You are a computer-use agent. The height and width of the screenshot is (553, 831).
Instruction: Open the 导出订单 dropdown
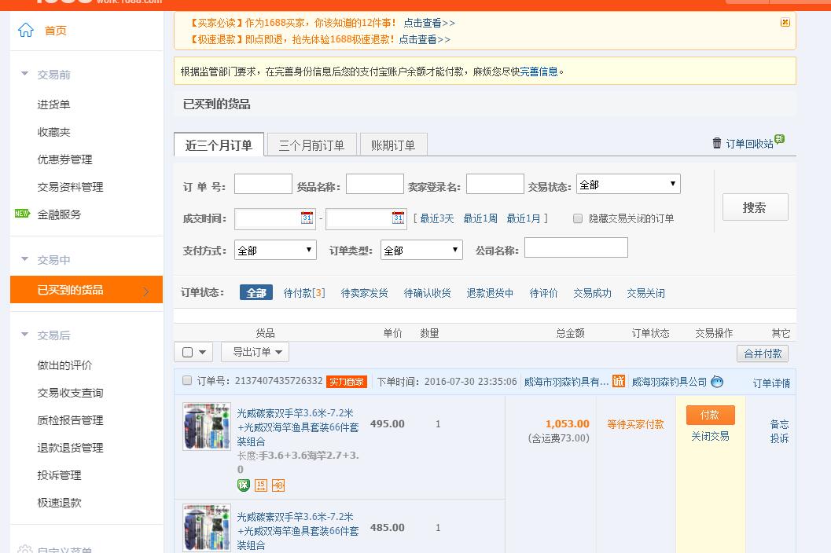pos(255,352)
